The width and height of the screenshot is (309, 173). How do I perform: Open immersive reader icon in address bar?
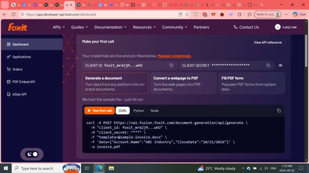[x=180, y=15]
